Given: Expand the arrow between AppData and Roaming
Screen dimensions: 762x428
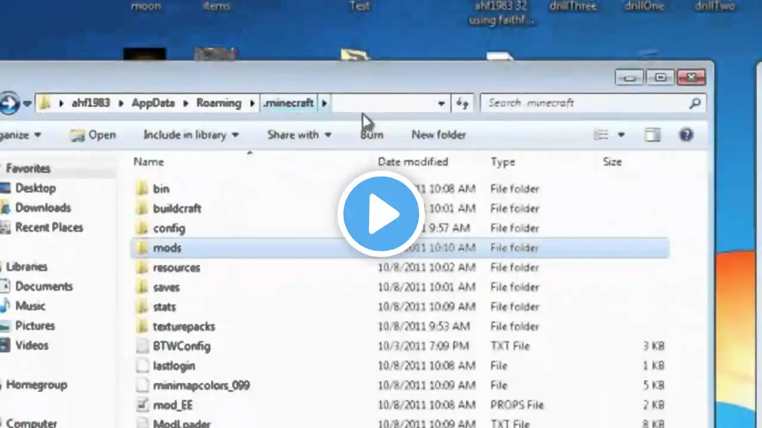Looking at the screenshot, I should 185,103.
